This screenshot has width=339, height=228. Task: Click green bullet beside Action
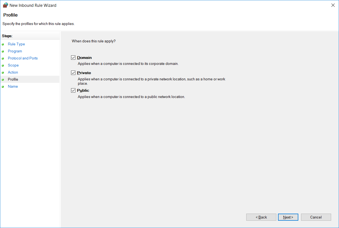point(3,72)
